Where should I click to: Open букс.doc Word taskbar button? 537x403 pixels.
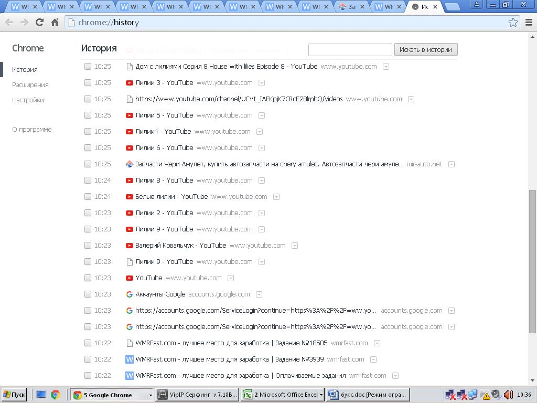(x=368, y=395)
